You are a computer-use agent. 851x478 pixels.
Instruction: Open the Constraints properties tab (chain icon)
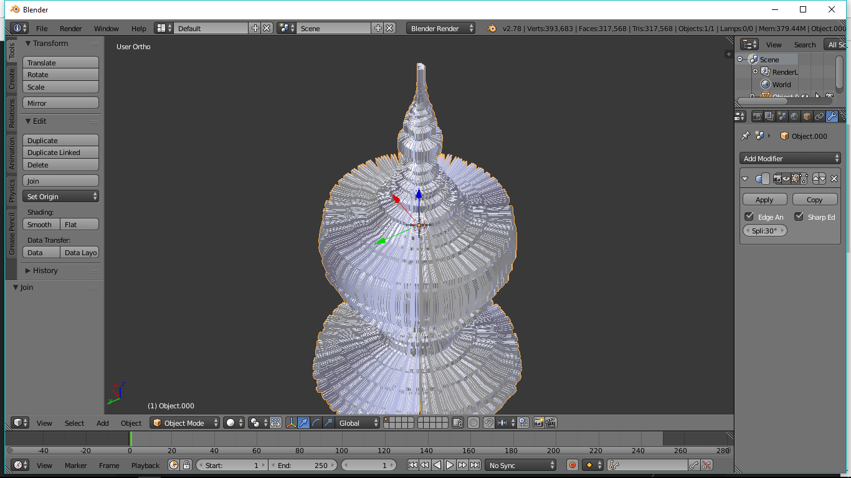click(819, 116)
